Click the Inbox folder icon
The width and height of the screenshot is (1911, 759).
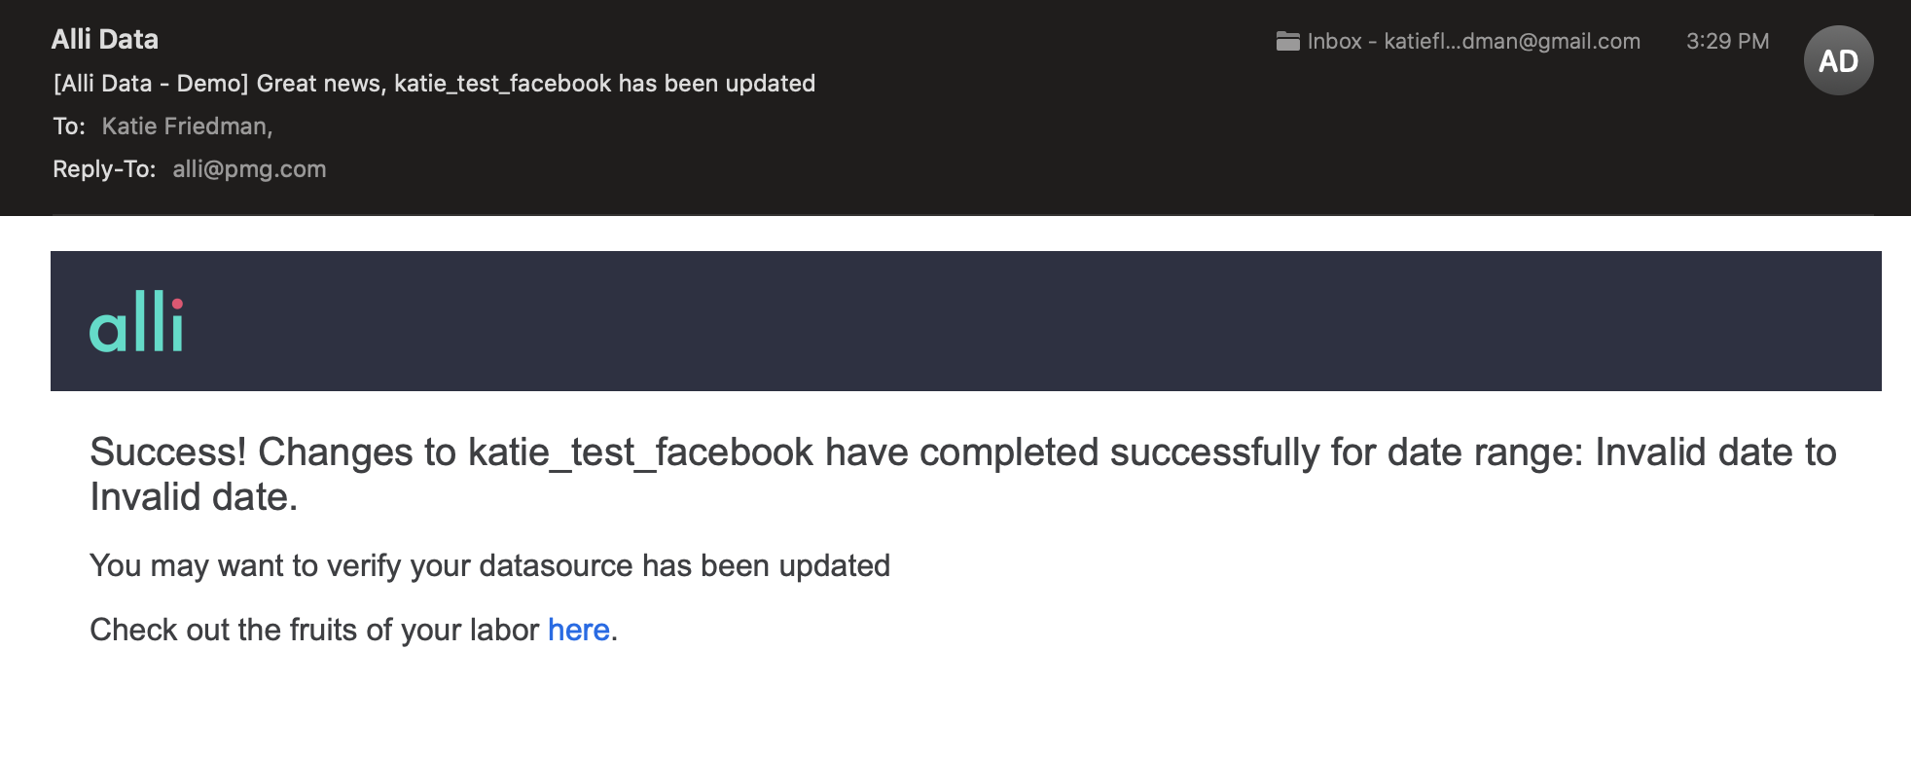click(x=1287, y=41)
